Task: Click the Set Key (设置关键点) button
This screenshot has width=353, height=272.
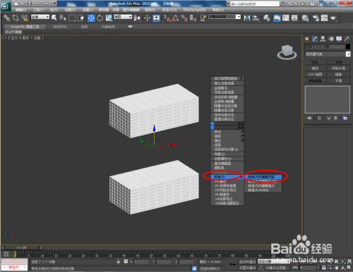Action: click(x=247, y=268)
